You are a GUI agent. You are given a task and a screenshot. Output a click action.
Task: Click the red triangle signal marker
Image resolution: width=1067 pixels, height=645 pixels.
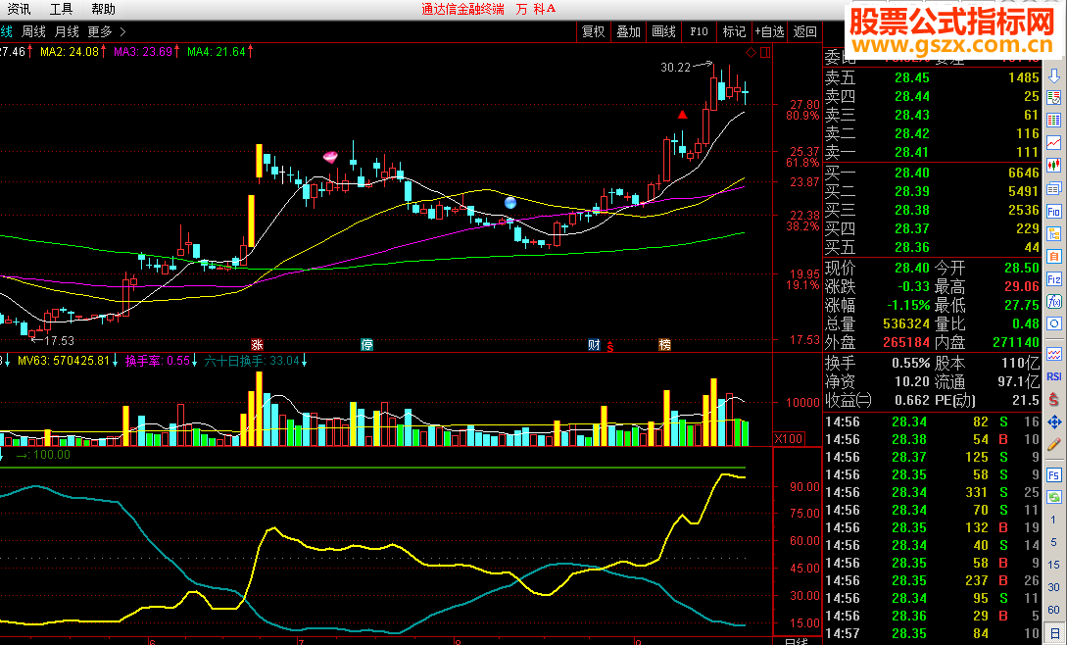click(683, 115)
